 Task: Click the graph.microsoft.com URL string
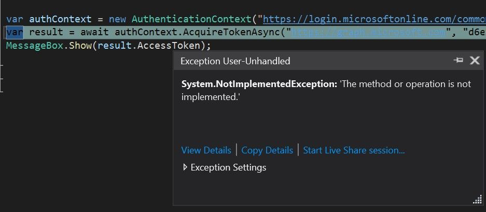coord(369,32)
